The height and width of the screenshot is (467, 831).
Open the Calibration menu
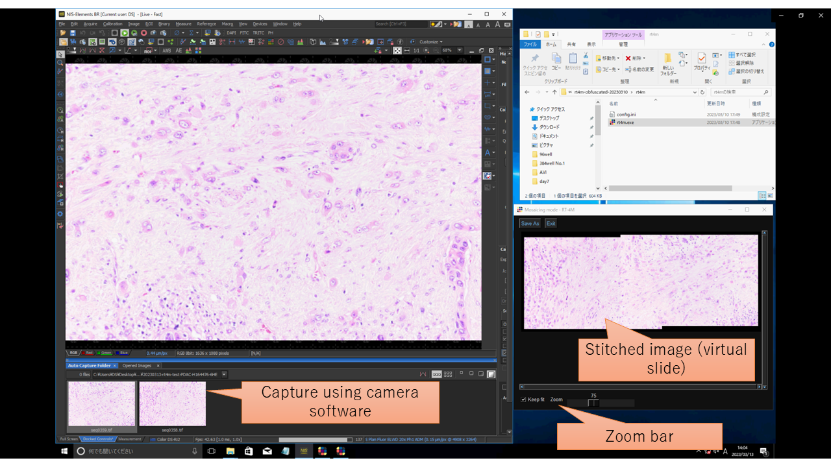click(x=112, y=24)
